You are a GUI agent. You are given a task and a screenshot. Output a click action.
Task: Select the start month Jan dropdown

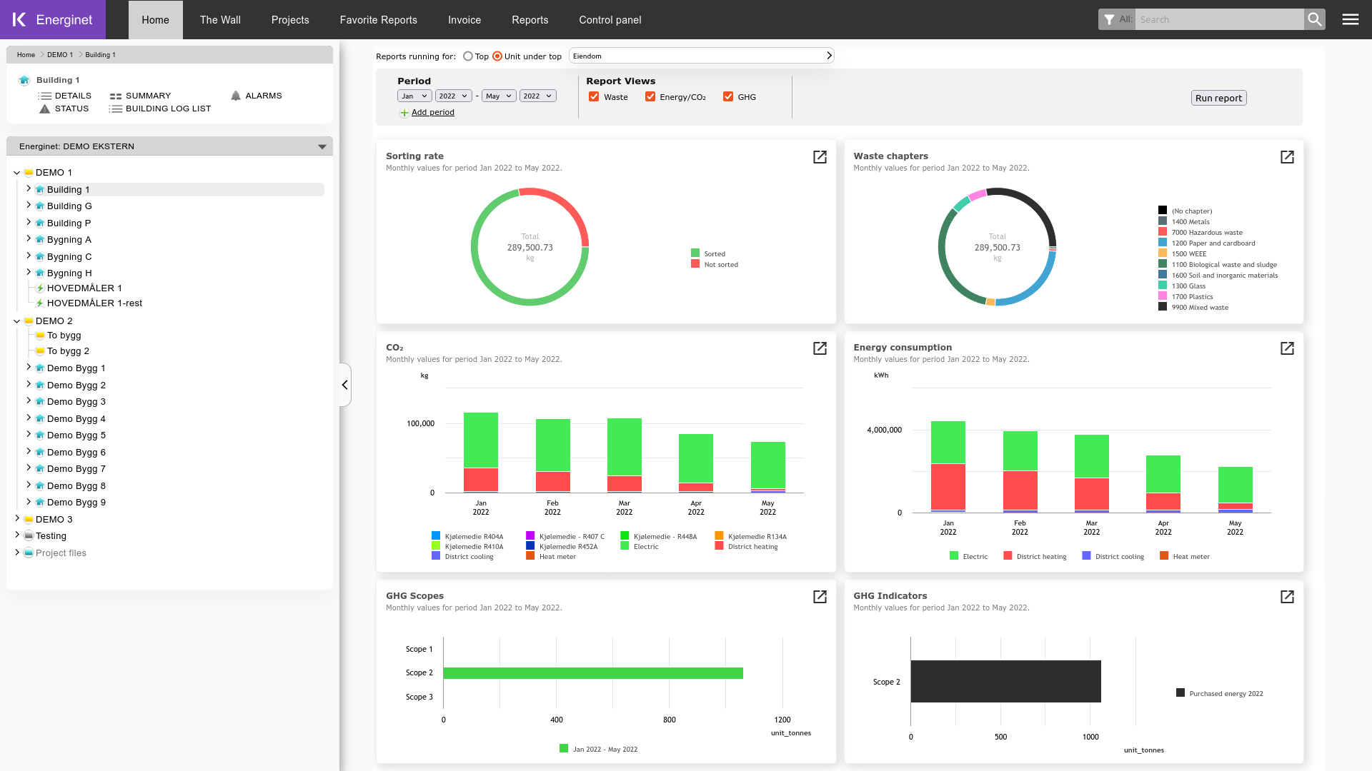pos(414,95)
